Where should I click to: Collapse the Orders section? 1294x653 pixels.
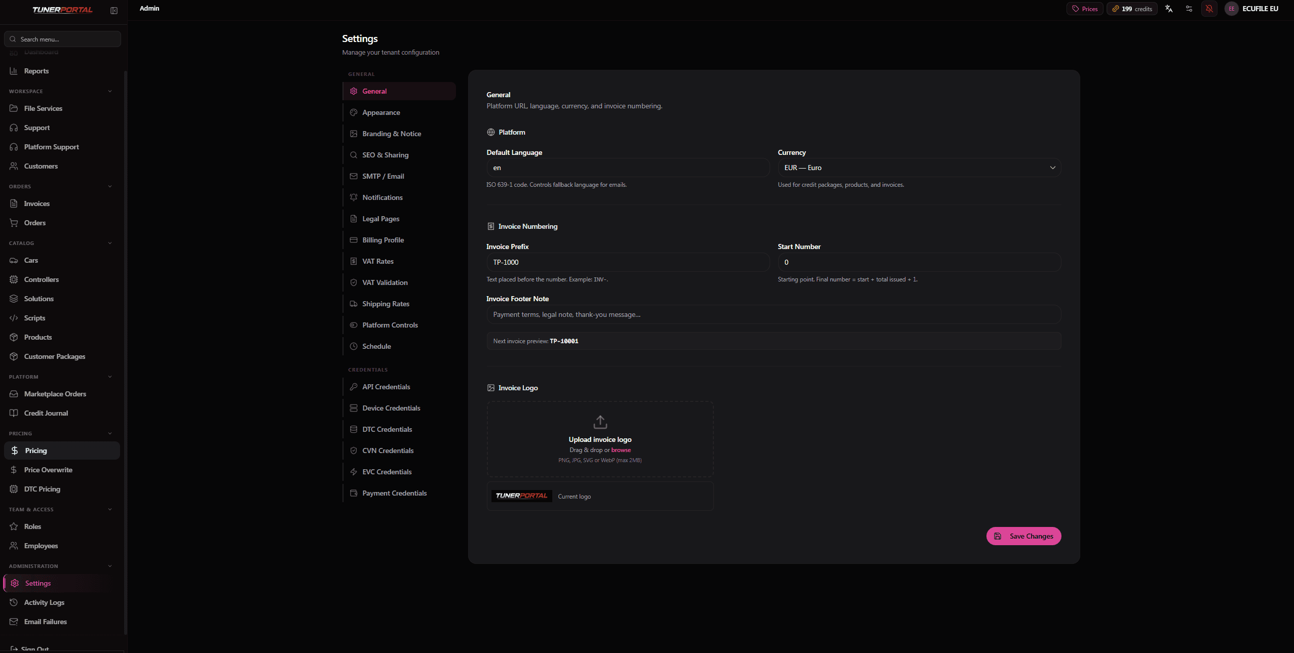110,186
